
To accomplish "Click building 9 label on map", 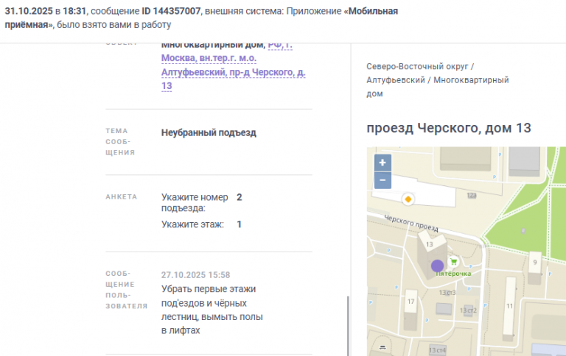I will point(535,263).
